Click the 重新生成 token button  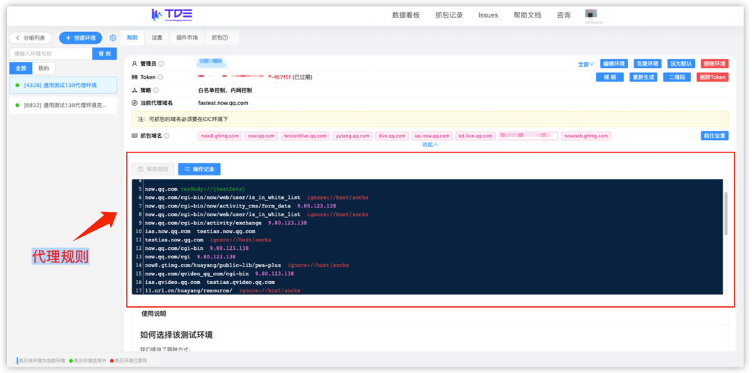[x=643, y=77]
